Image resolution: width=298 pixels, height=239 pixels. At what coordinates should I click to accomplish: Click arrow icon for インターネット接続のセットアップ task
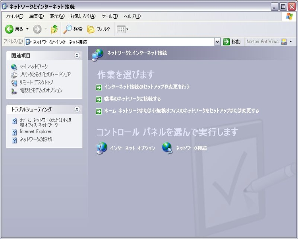click(99, 88)
